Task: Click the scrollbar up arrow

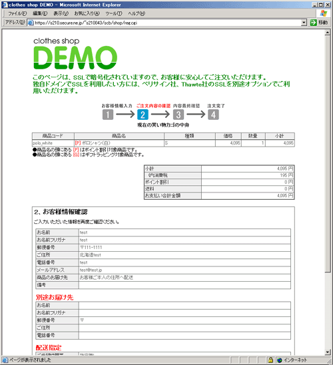Action: click(x=328, y=33)
